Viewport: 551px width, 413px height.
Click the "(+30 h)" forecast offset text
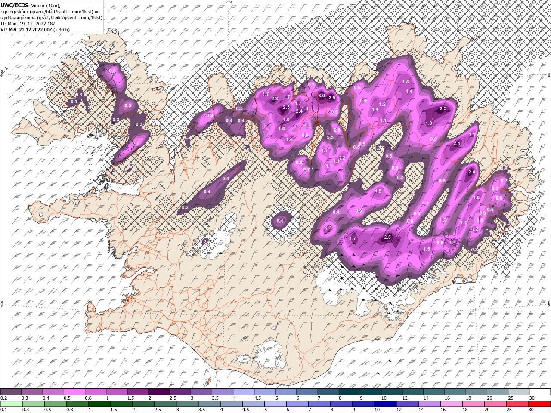[x=62, y=30]
